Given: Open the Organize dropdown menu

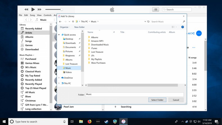Looking at the screenshot, I should click(65, 27).
